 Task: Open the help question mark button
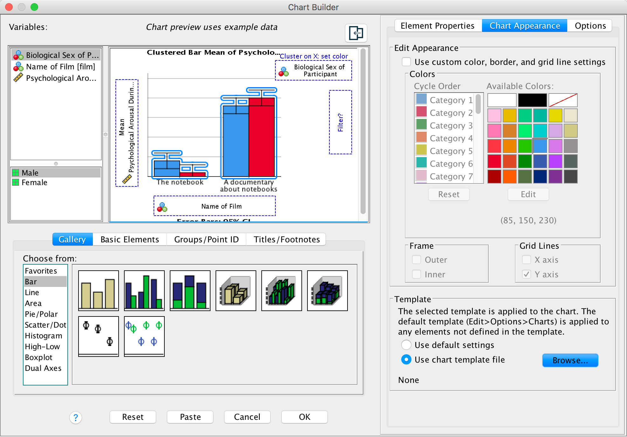coord(76,417)
